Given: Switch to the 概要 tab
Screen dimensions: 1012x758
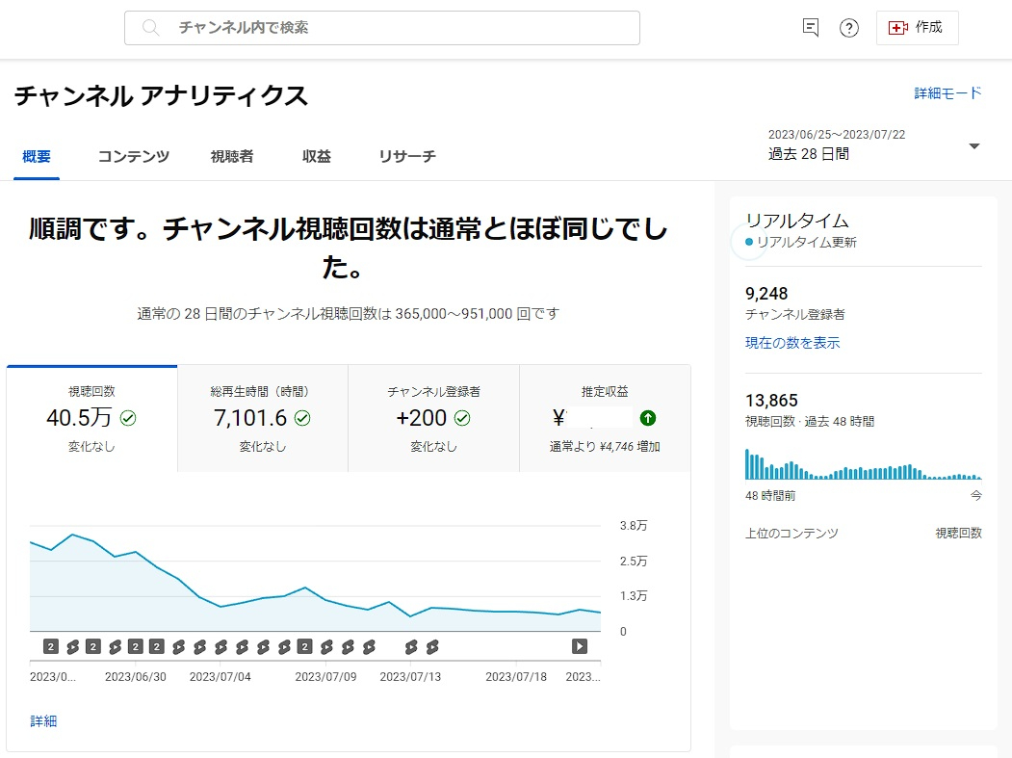Looking at the screenshot, I should pos(37,156).
